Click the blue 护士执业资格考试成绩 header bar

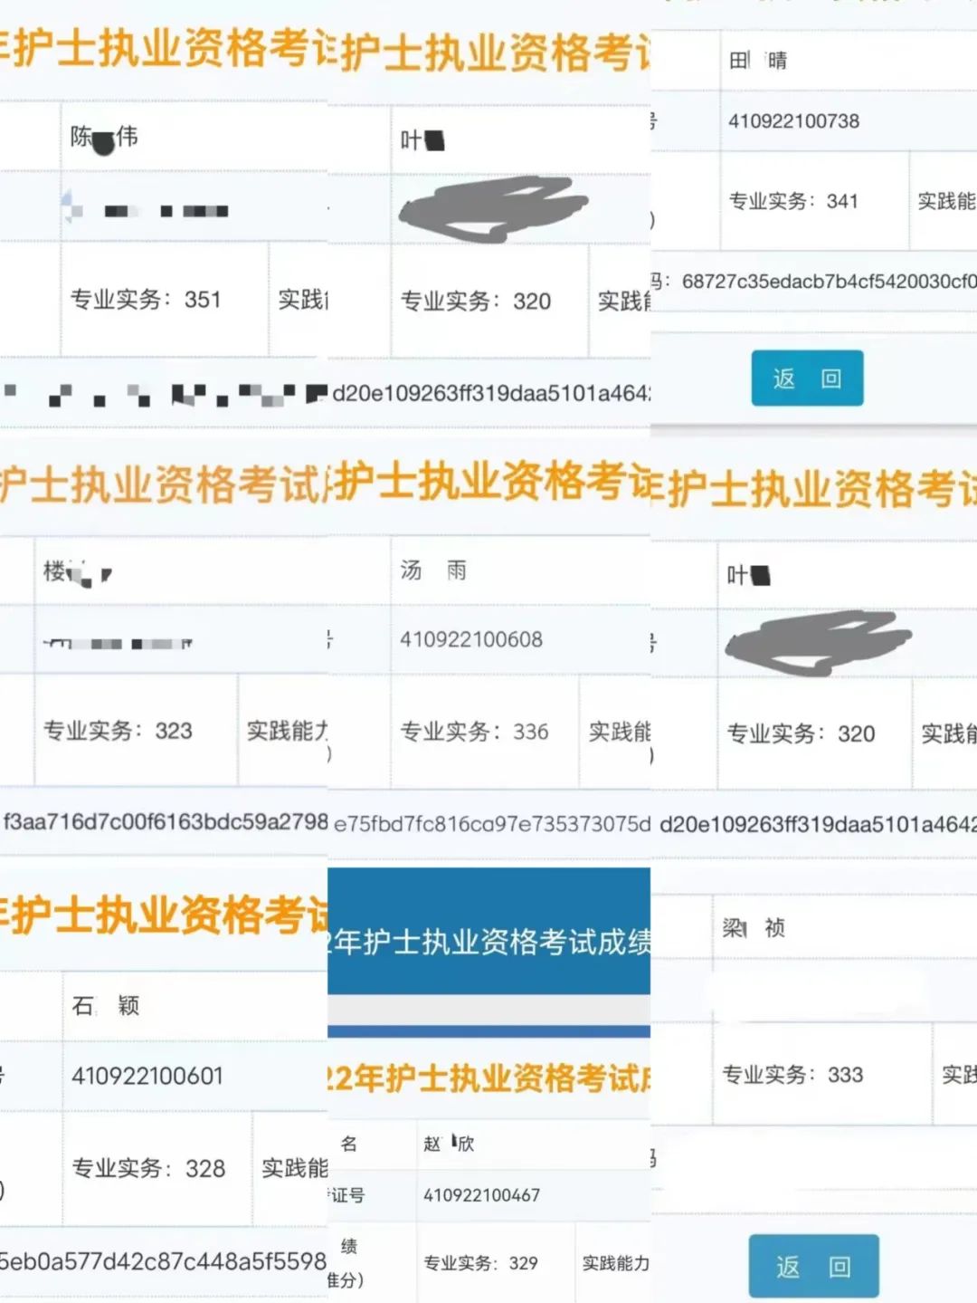click(x=489, y=942)
